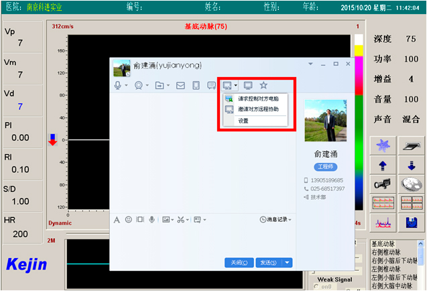Expand the quick reply options arrow
Viewport: 427px width, 291px height.
(x=204, y=220)
